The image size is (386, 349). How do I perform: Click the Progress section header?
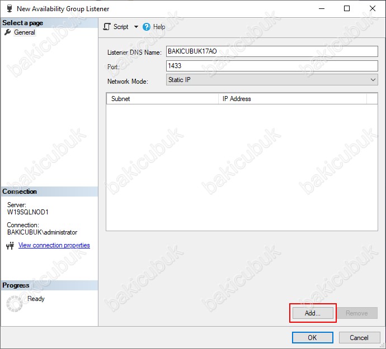49,285
